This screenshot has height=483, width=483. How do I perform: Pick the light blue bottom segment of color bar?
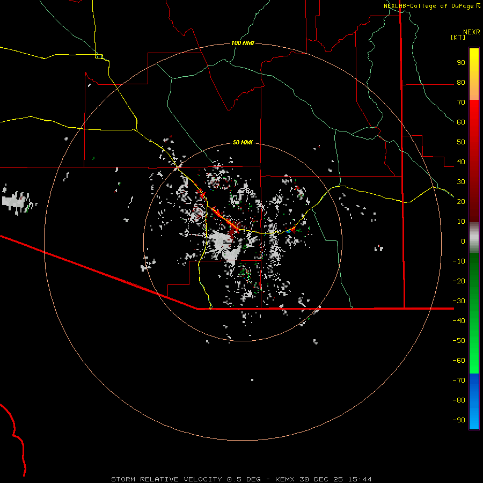click(474, 420)
